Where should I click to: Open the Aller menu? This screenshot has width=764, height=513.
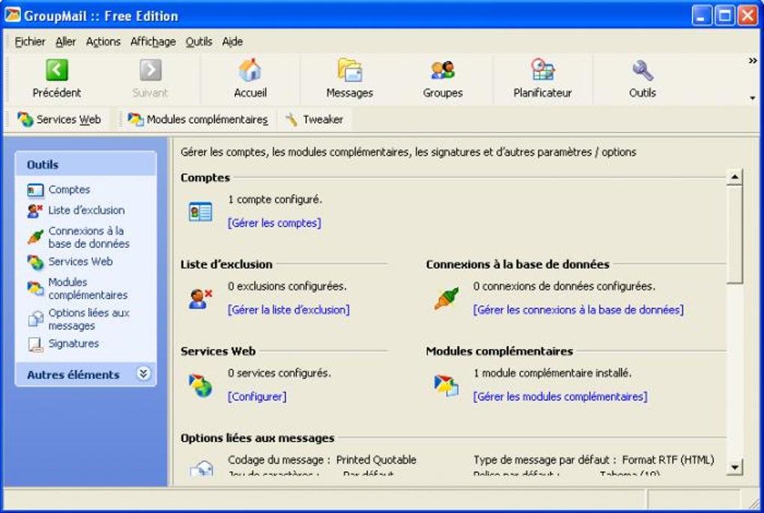pos(66,42)
